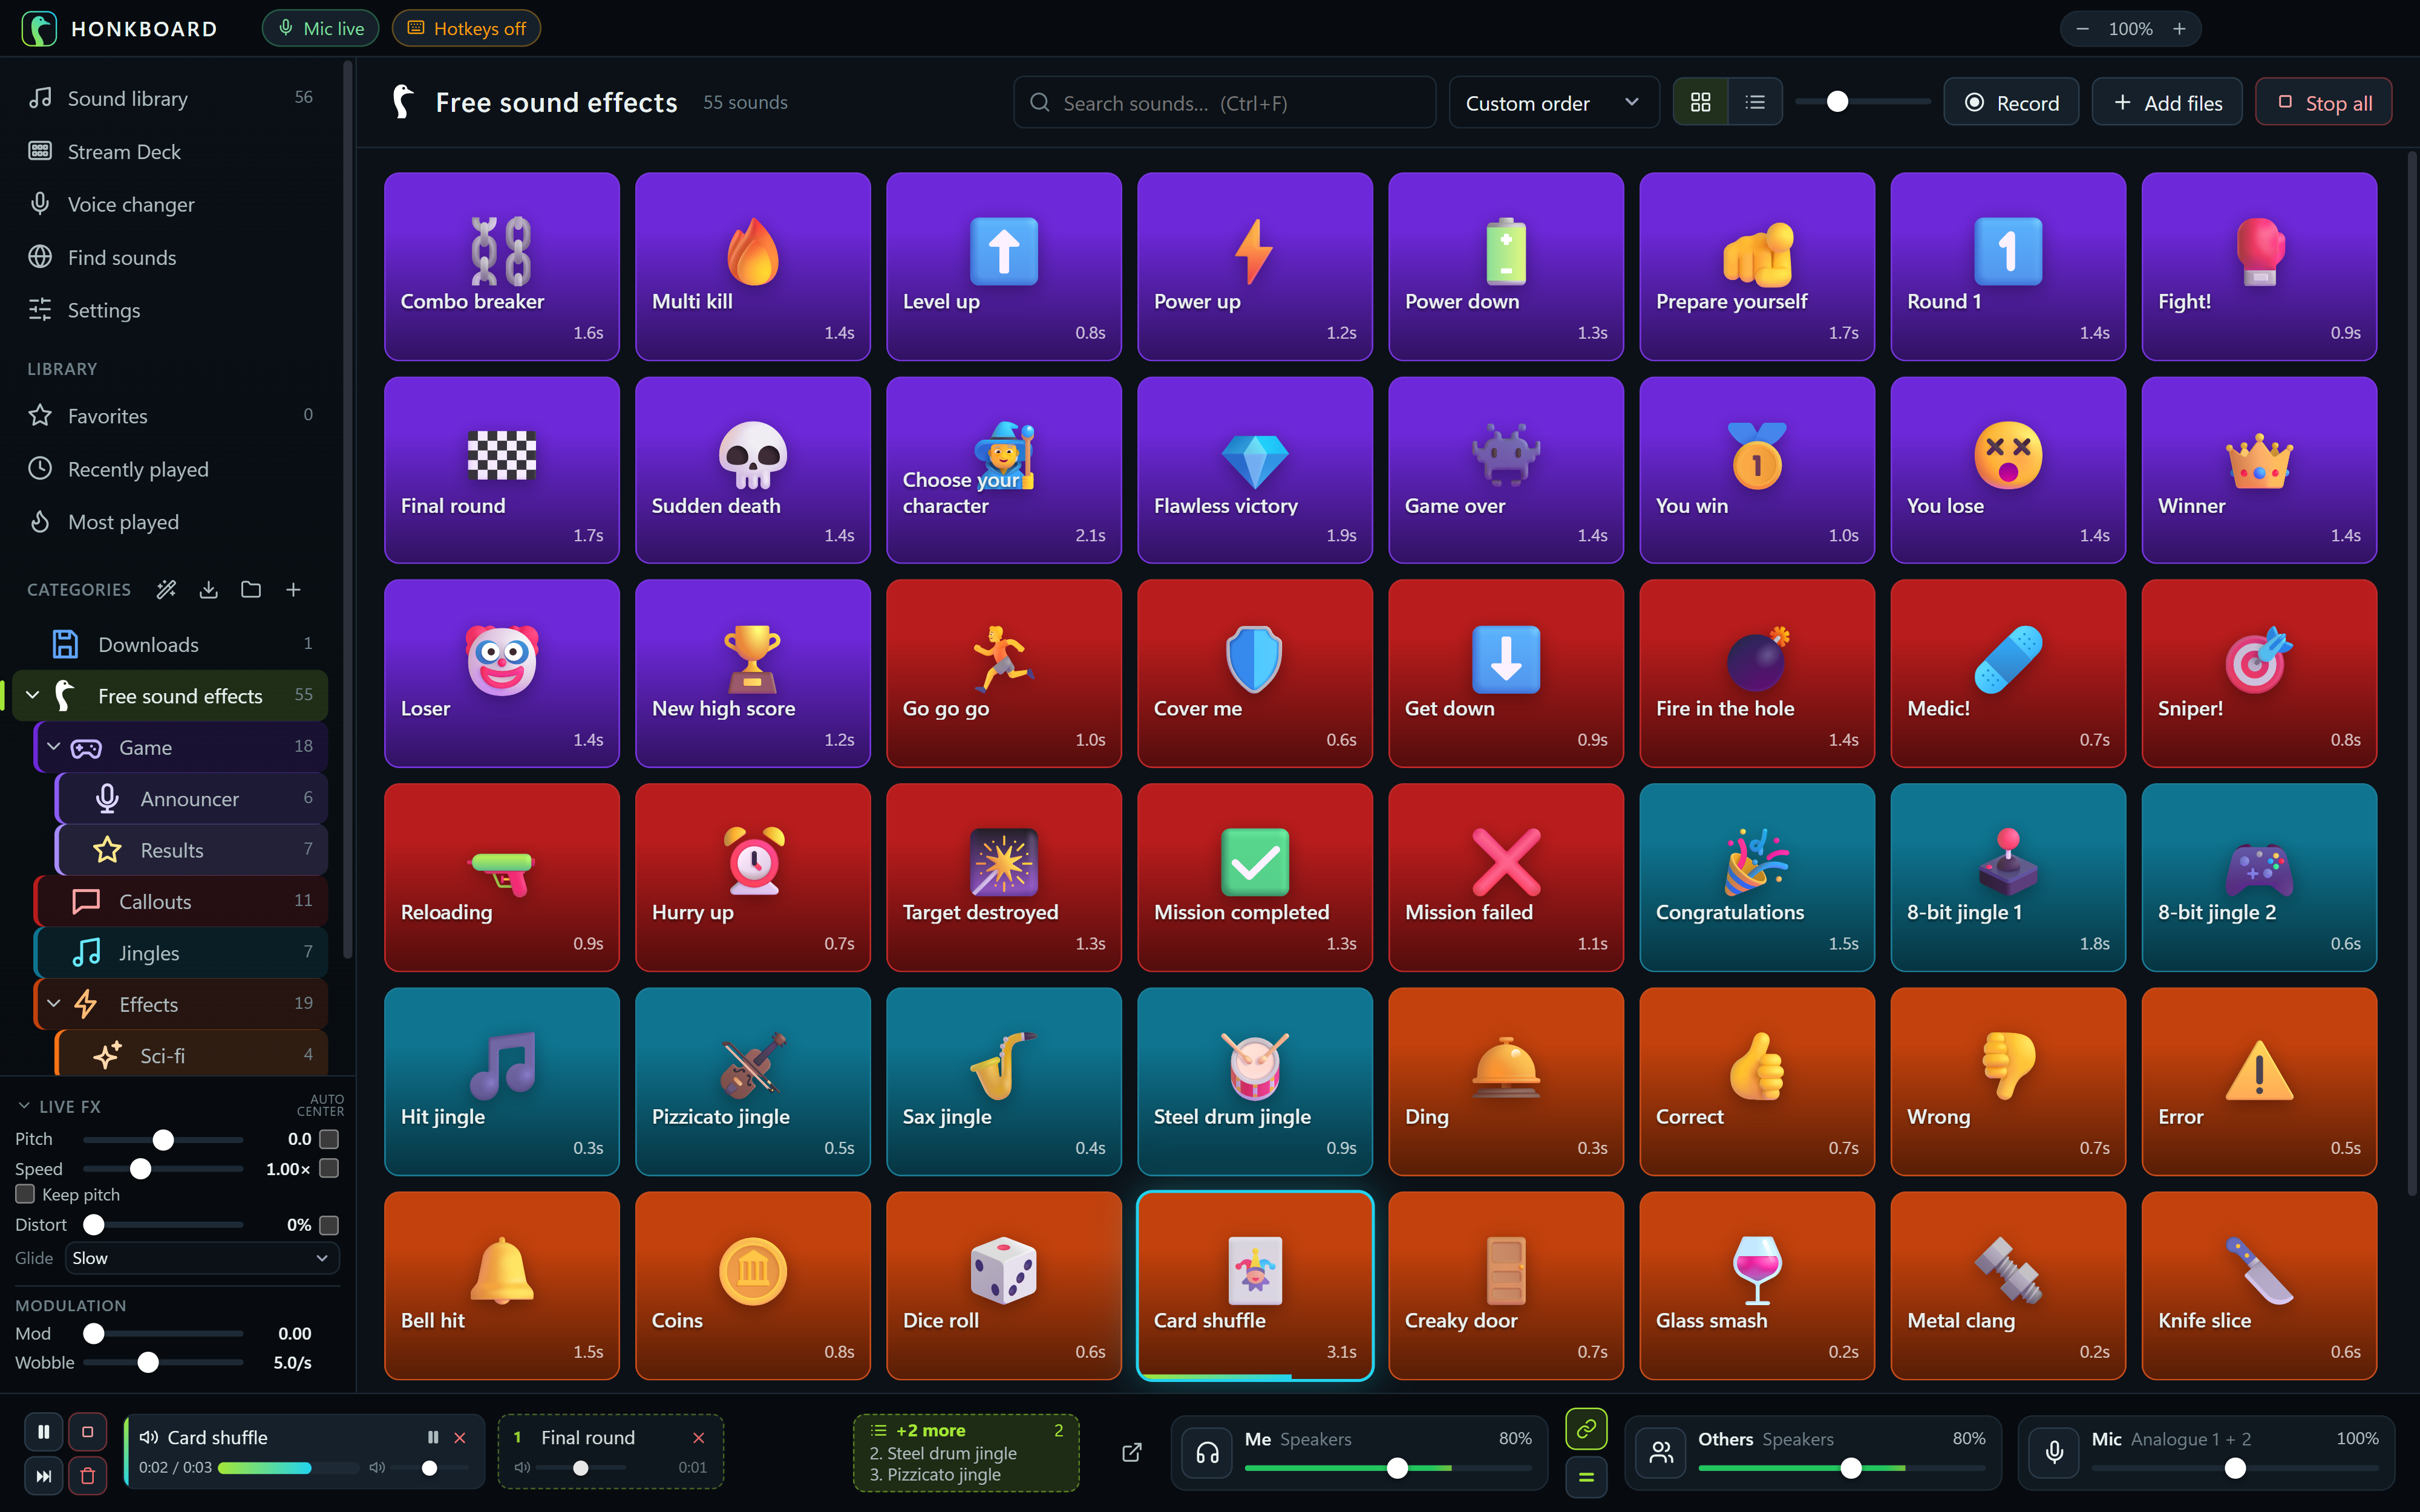Click the Me headphones output icon

(1207, 1453)
